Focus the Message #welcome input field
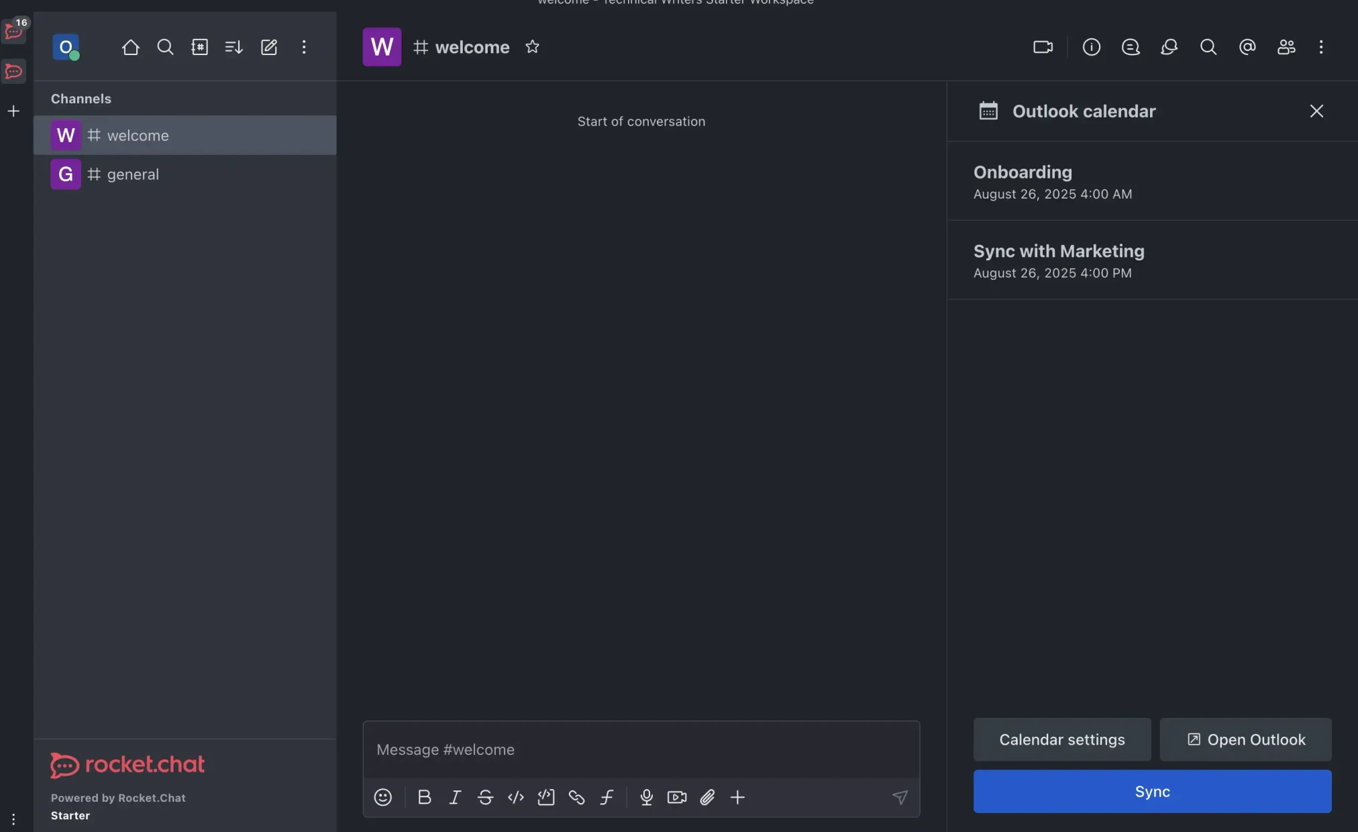This screenshot has width=1358, height=832. coord(641,750)
